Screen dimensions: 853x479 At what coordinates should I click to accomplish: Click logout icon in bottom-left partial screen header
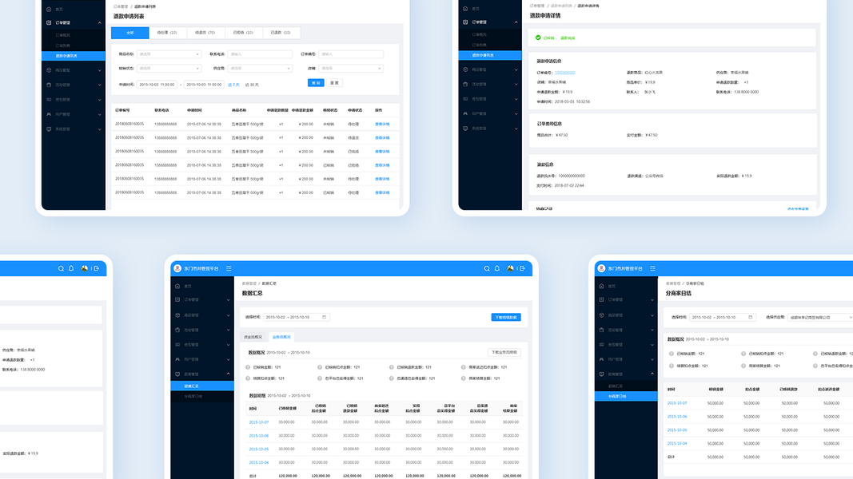96,268
